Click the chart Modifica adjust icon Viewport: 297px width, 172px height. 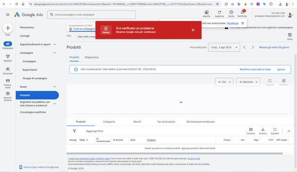click(x=284, y=81)
